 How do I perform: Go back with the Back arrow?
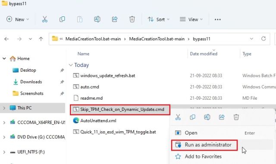coord(6,39)
